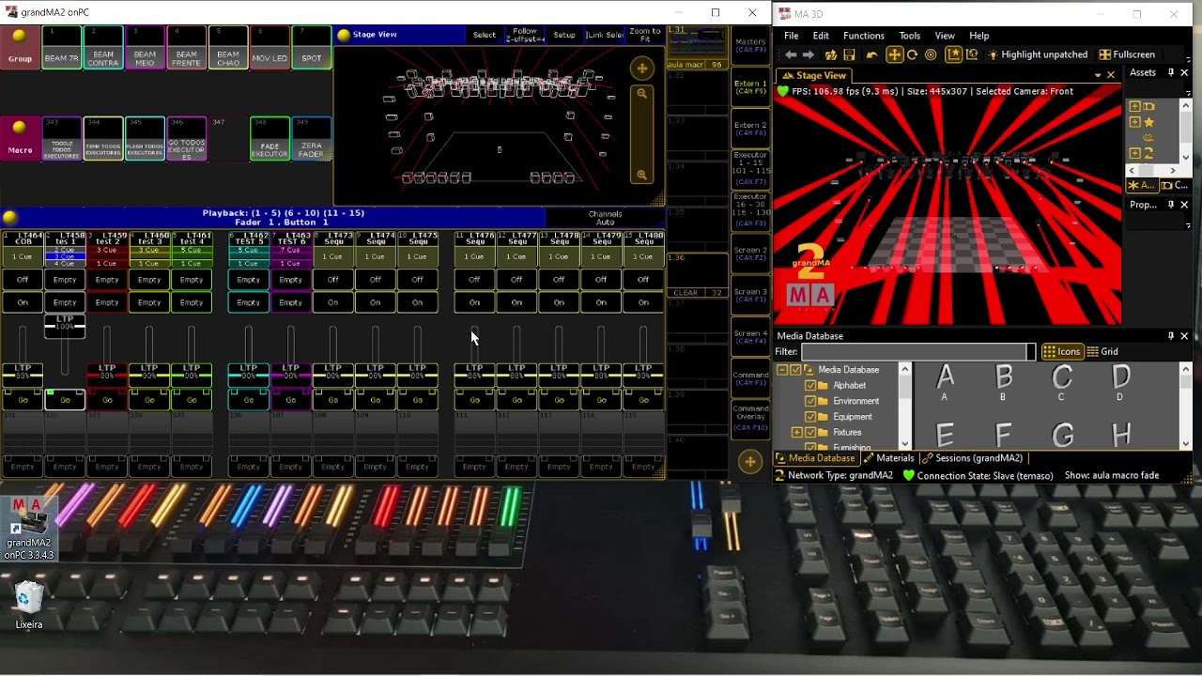This screenshot has width=1202, height=676.
Task: Switch to the Materials tab
Action: pyautogui.click(x=888, y=458)
